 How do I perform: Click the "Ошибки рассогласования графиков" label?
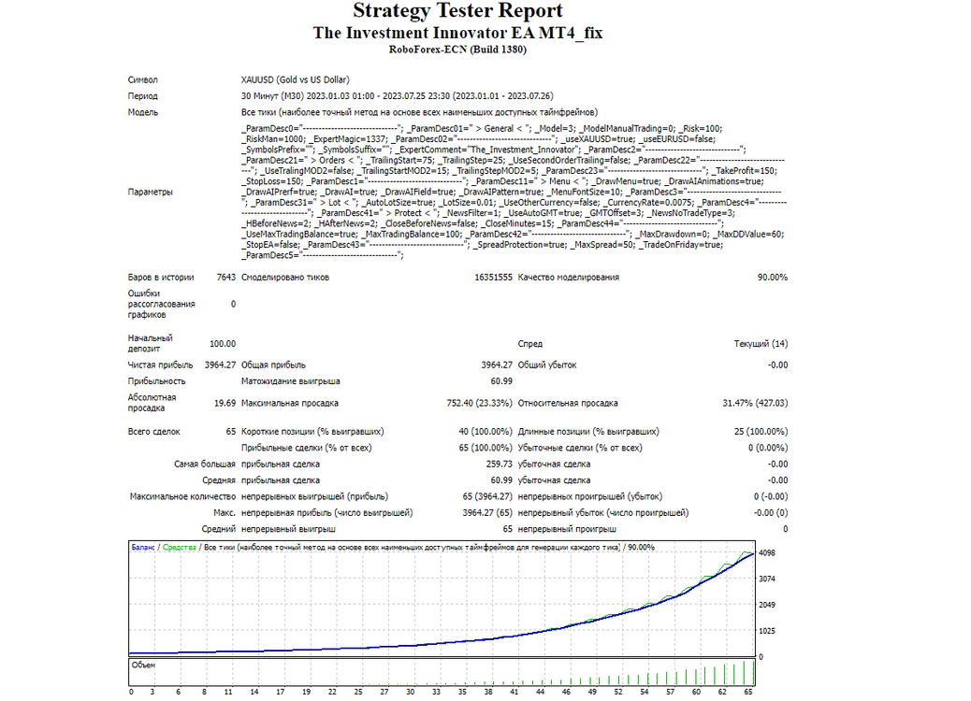(162, 304)
